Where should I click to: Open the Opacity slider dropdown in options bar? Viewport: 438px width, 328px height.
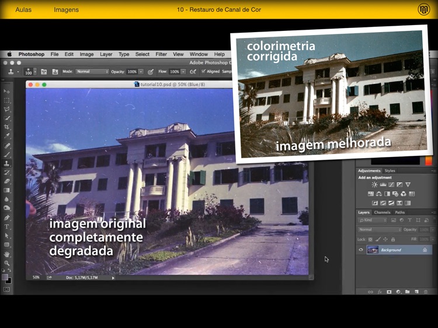(x=141, y=72)
